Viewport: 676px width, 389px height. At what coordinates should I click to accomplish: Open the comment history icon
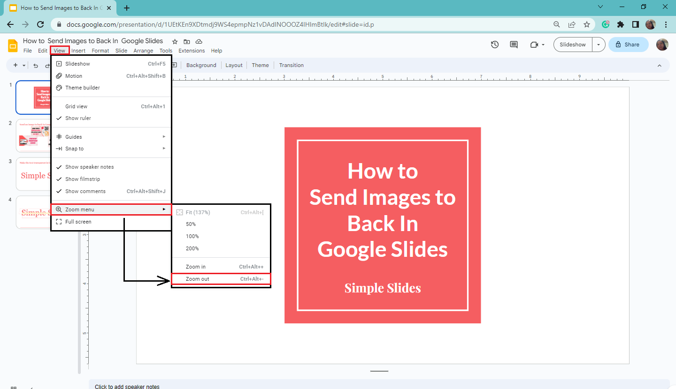pyautogui.click(x=514, y=45)
